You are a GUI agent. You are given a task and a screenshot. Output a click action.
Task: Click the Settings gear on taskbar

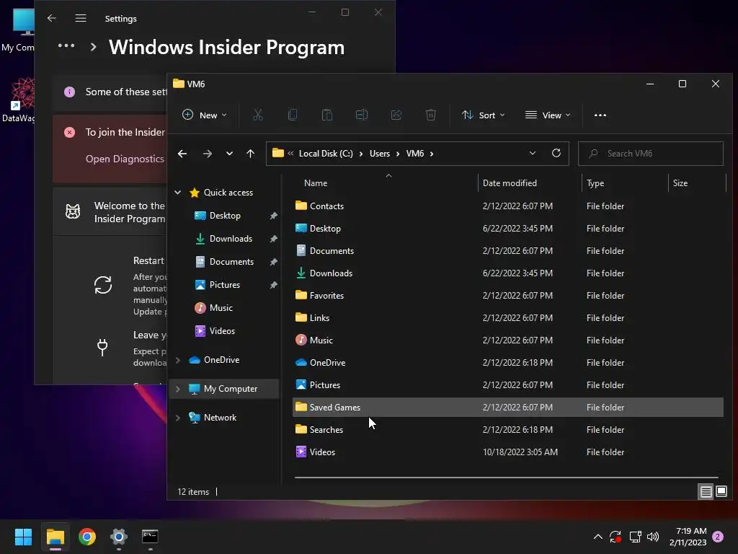119,537
